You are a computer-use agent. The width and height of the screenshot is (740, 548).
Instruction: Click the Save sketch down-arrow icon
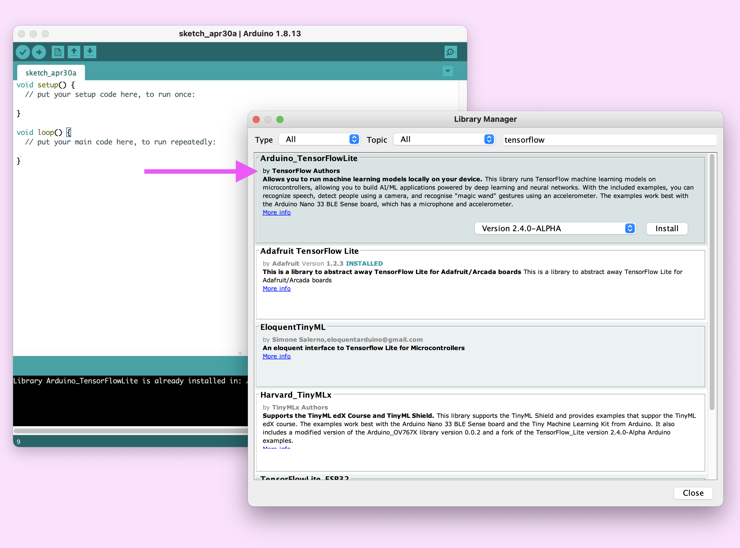pos(90,52)
